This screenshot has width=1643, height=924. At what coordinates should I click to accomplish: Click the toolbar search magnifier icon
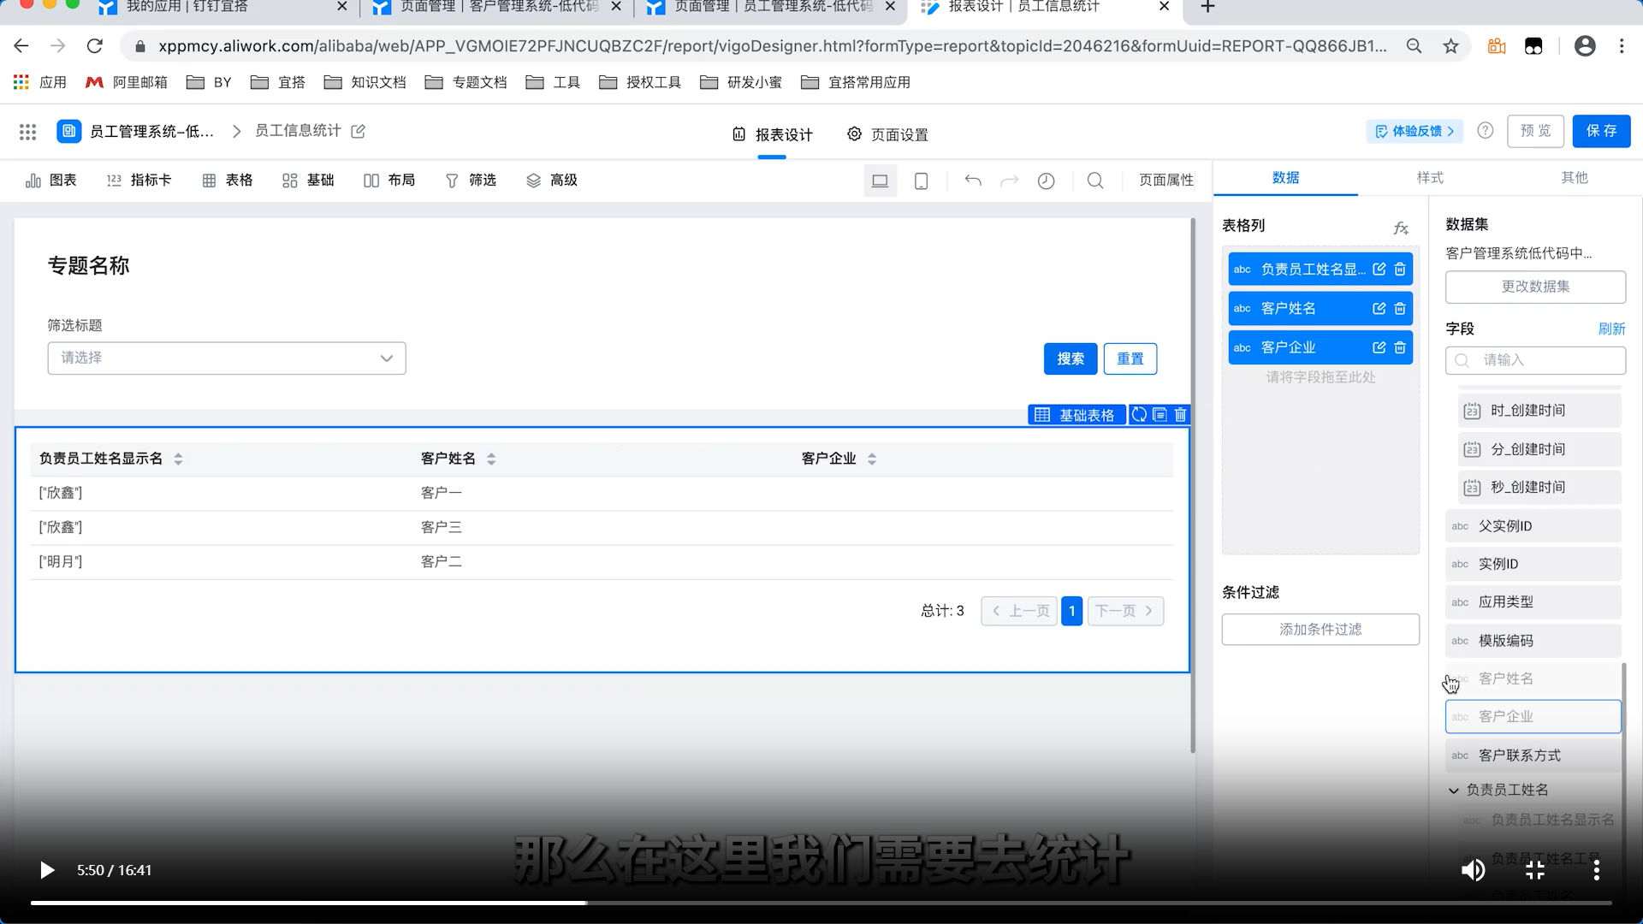pyautogui.click(x=1095, y=181)
